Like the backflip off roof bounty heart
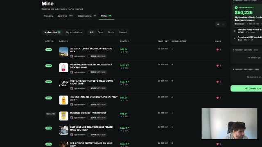 pos(217,49)
